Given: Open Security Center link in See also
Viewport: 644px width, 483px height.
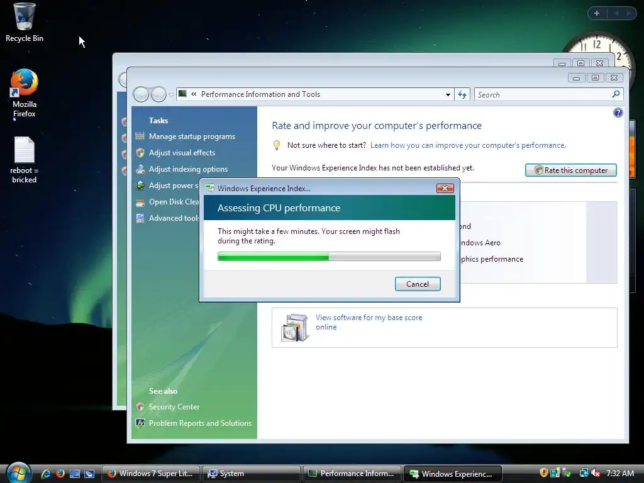Looking at the screenshot, I should pos(174,407).
